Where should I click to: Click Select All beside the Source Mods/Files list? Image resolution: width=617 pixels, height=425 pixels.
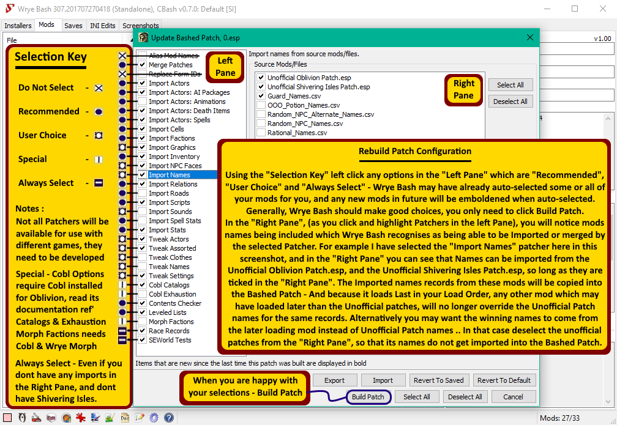(510, 85)
